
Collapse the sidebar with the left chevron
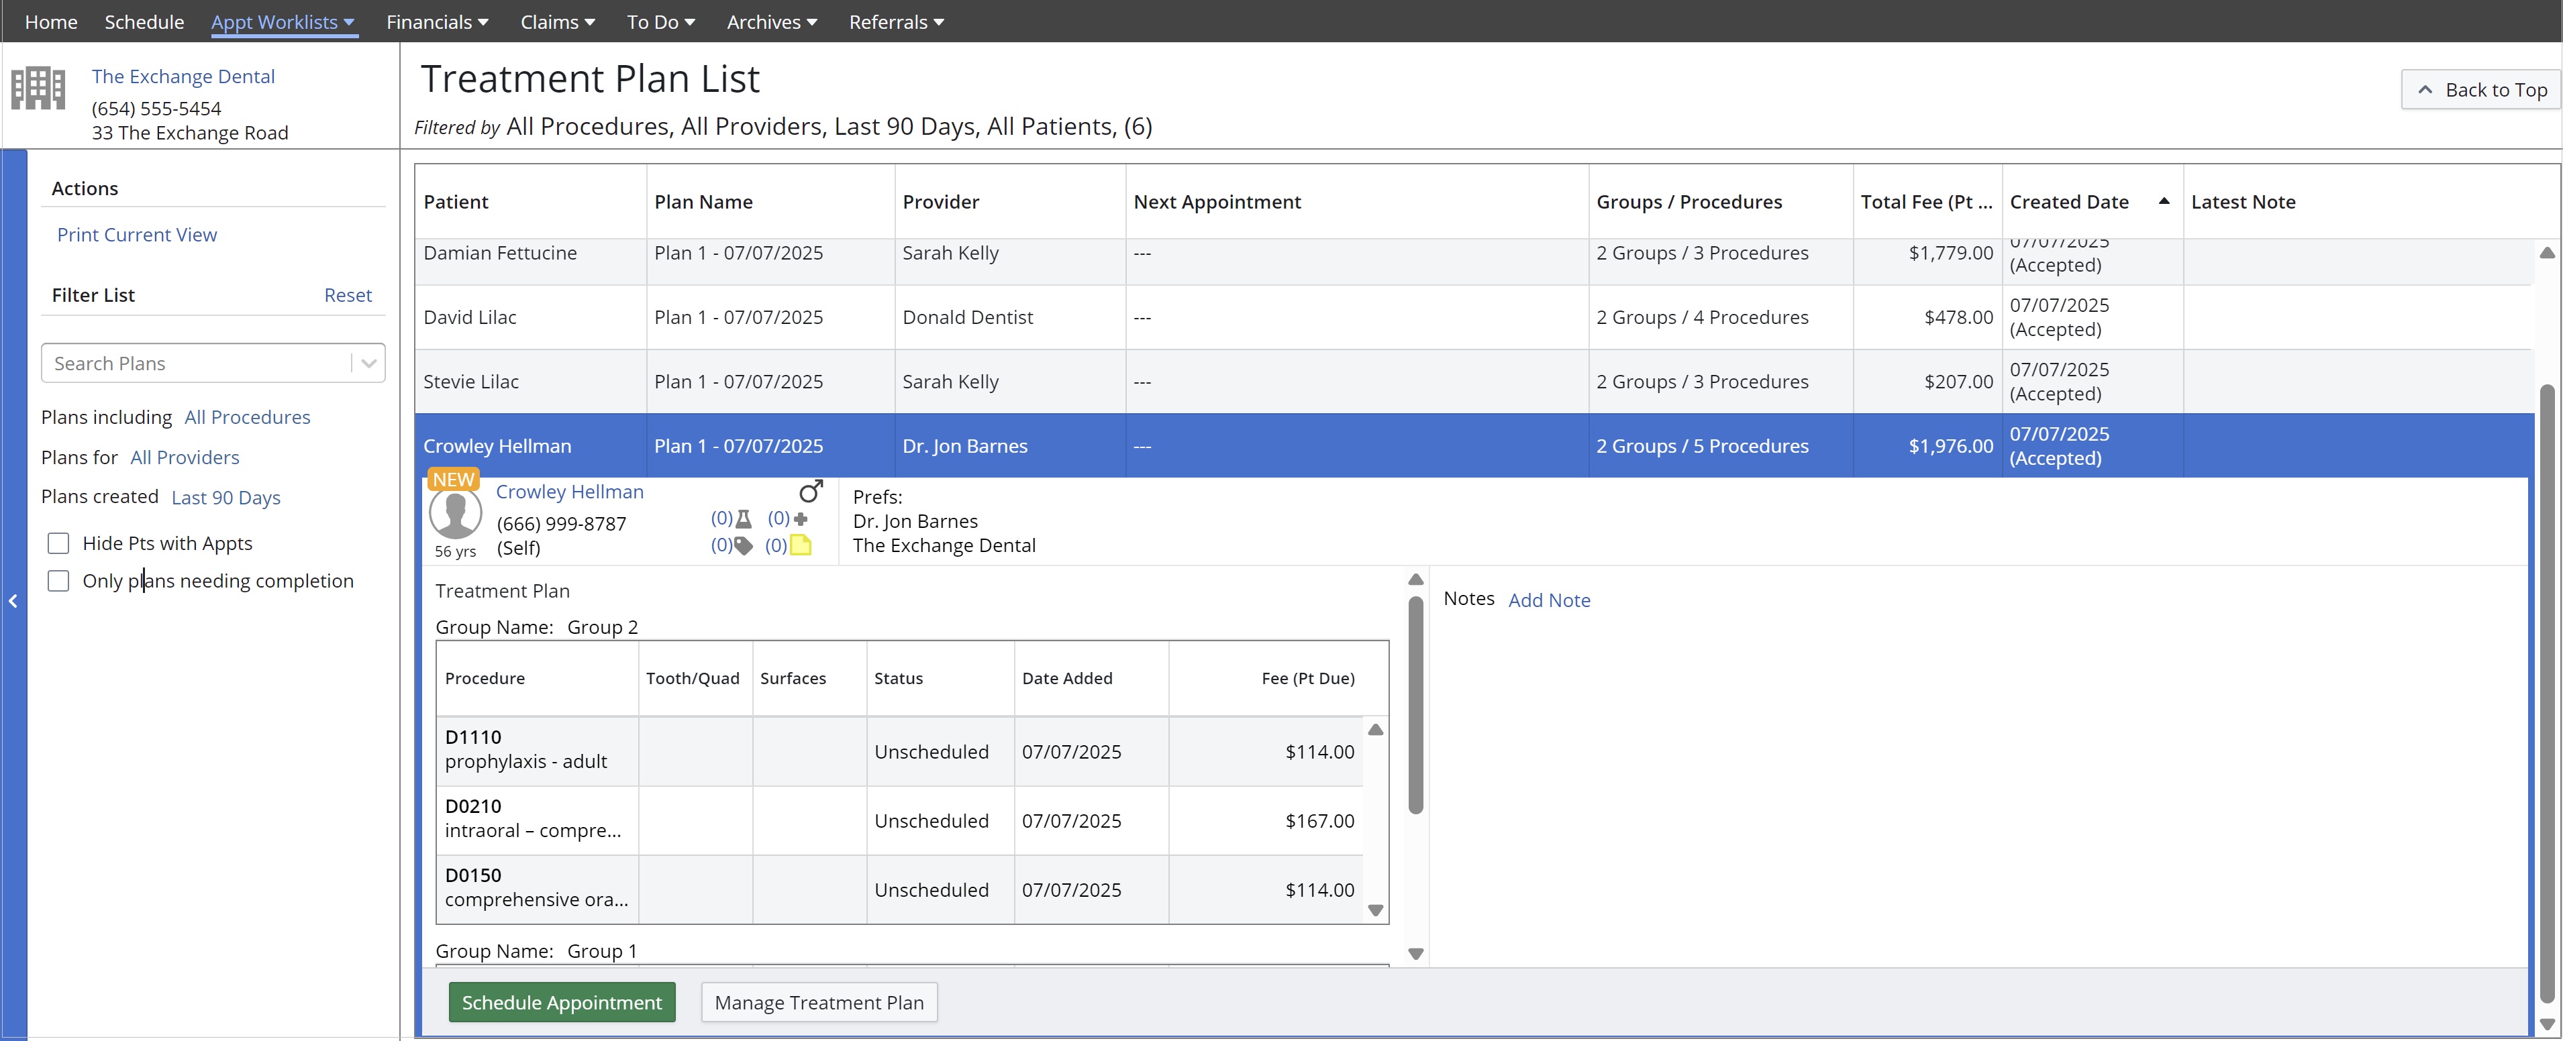[x=13, y=600]
